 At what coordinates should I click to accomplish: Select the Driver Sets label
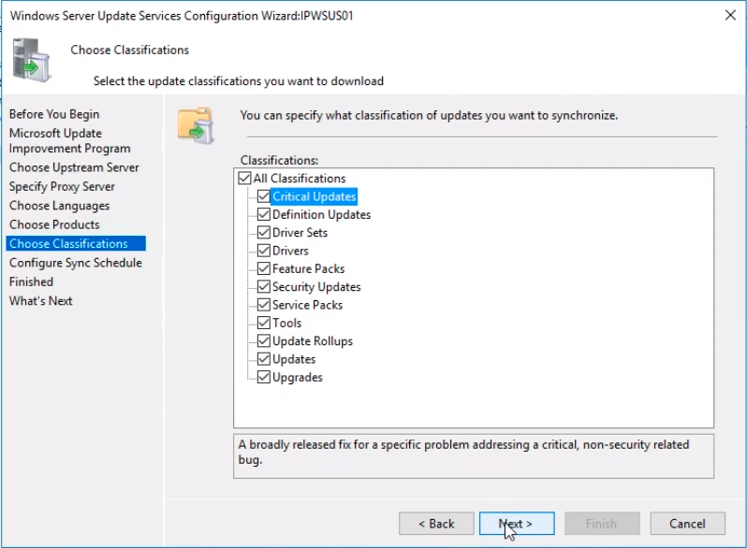point(300,233)
